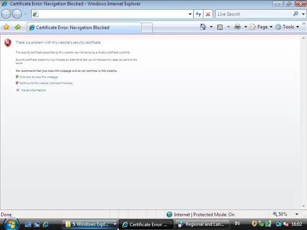Expand the address bar history dropdown
Viewport: 307px width, 230px height.
pos(190,14)
